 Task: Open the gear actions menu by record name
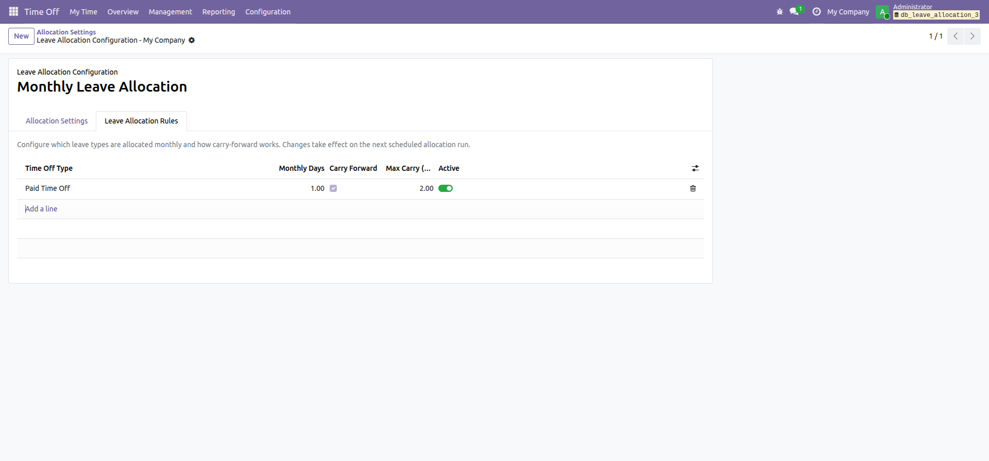coord(192,40)
